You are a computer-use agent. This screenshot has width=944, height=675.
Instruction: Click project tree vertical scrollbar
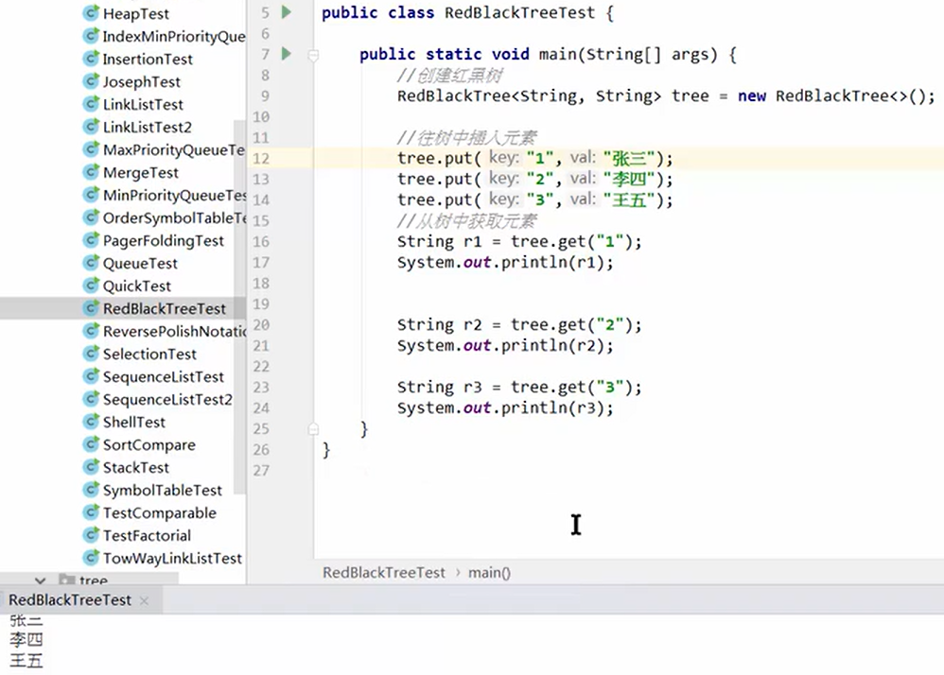pos(239,307)
